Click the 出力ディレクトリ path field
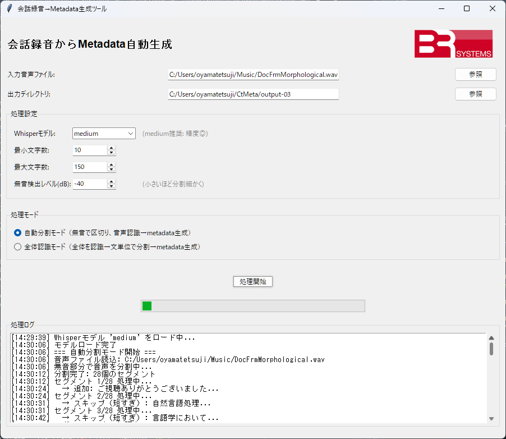 click(253, 94)
